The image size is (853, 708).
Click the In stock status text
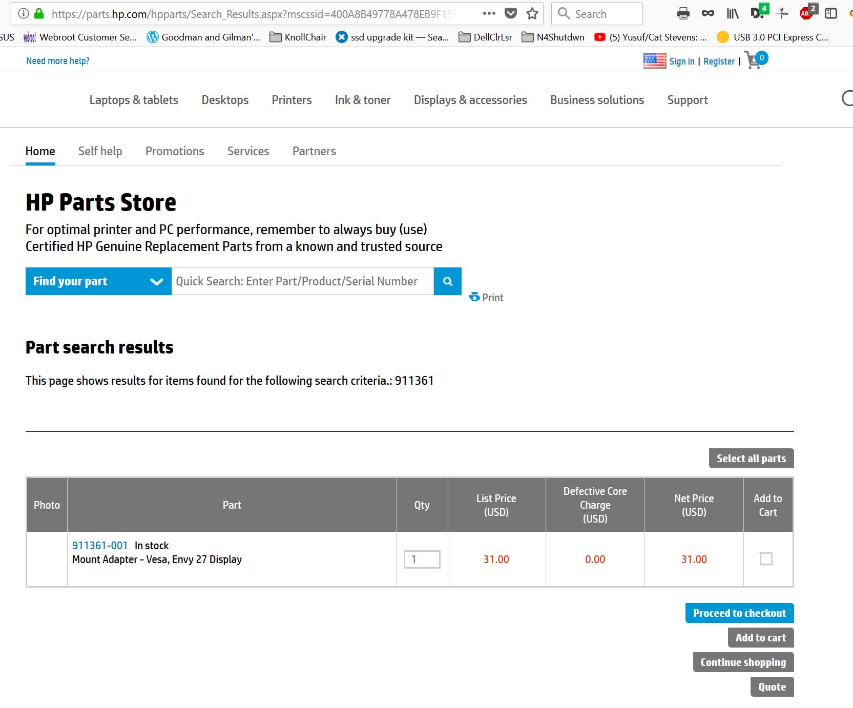[152, 546]
